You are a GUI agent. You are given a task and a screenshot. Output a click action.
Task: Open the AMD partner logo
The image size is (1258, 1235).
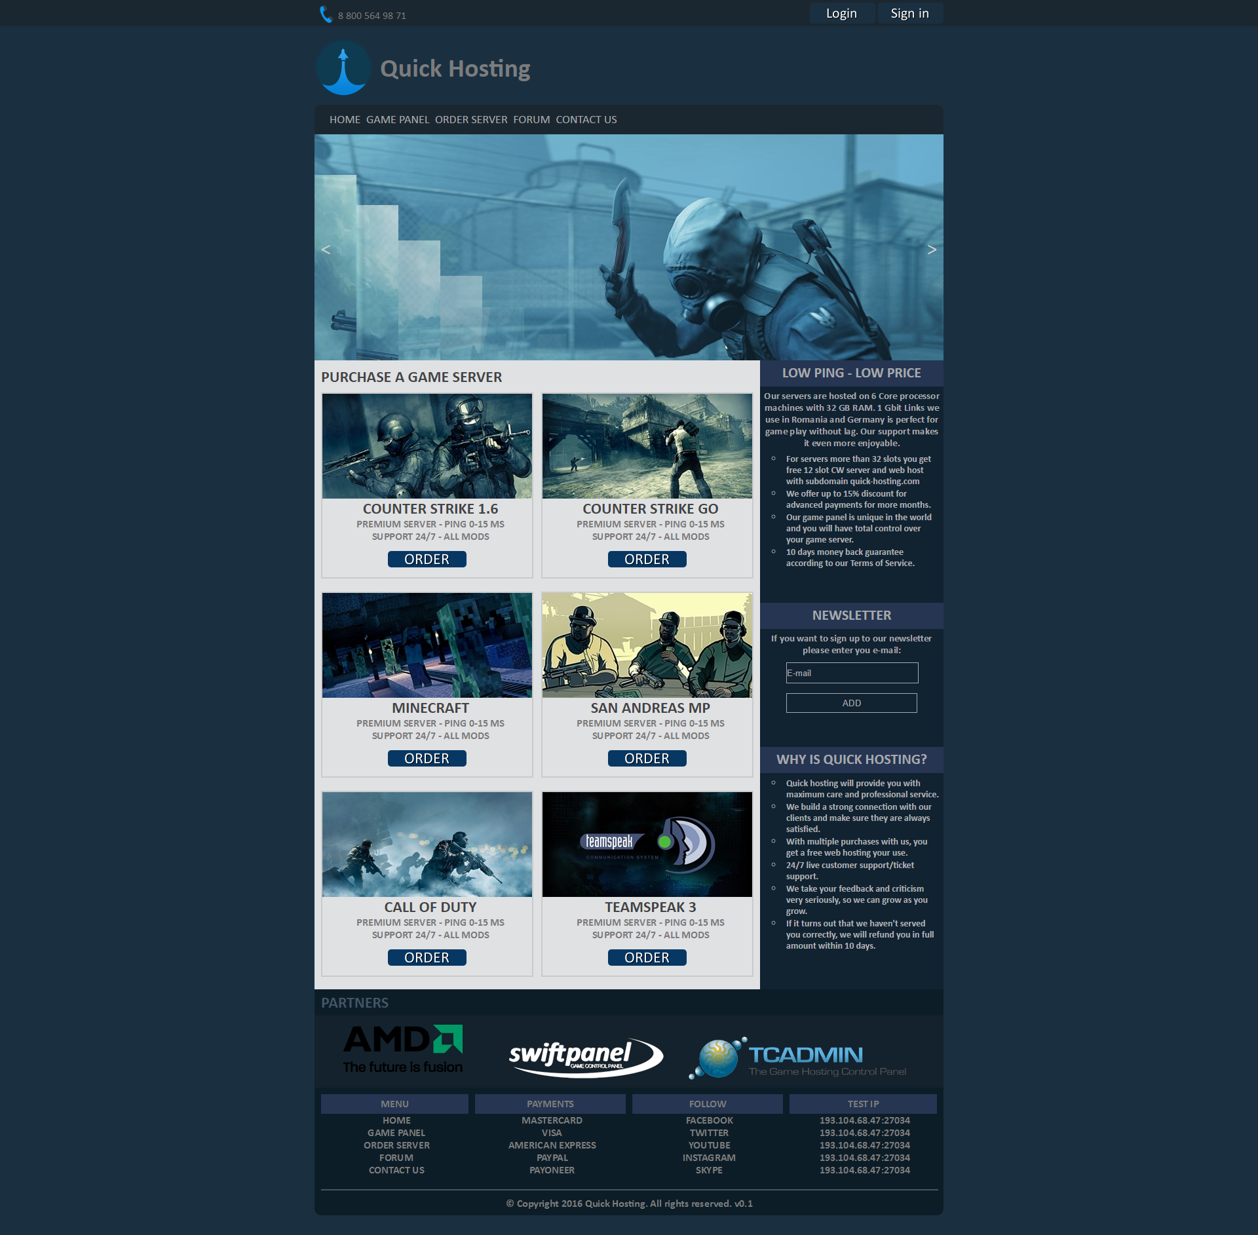(403, 1049)
